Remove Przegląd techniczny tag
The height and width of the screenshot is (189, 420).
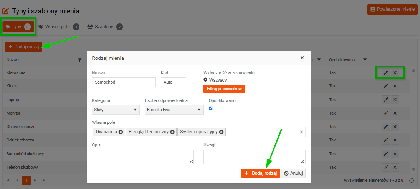(172, 132)
